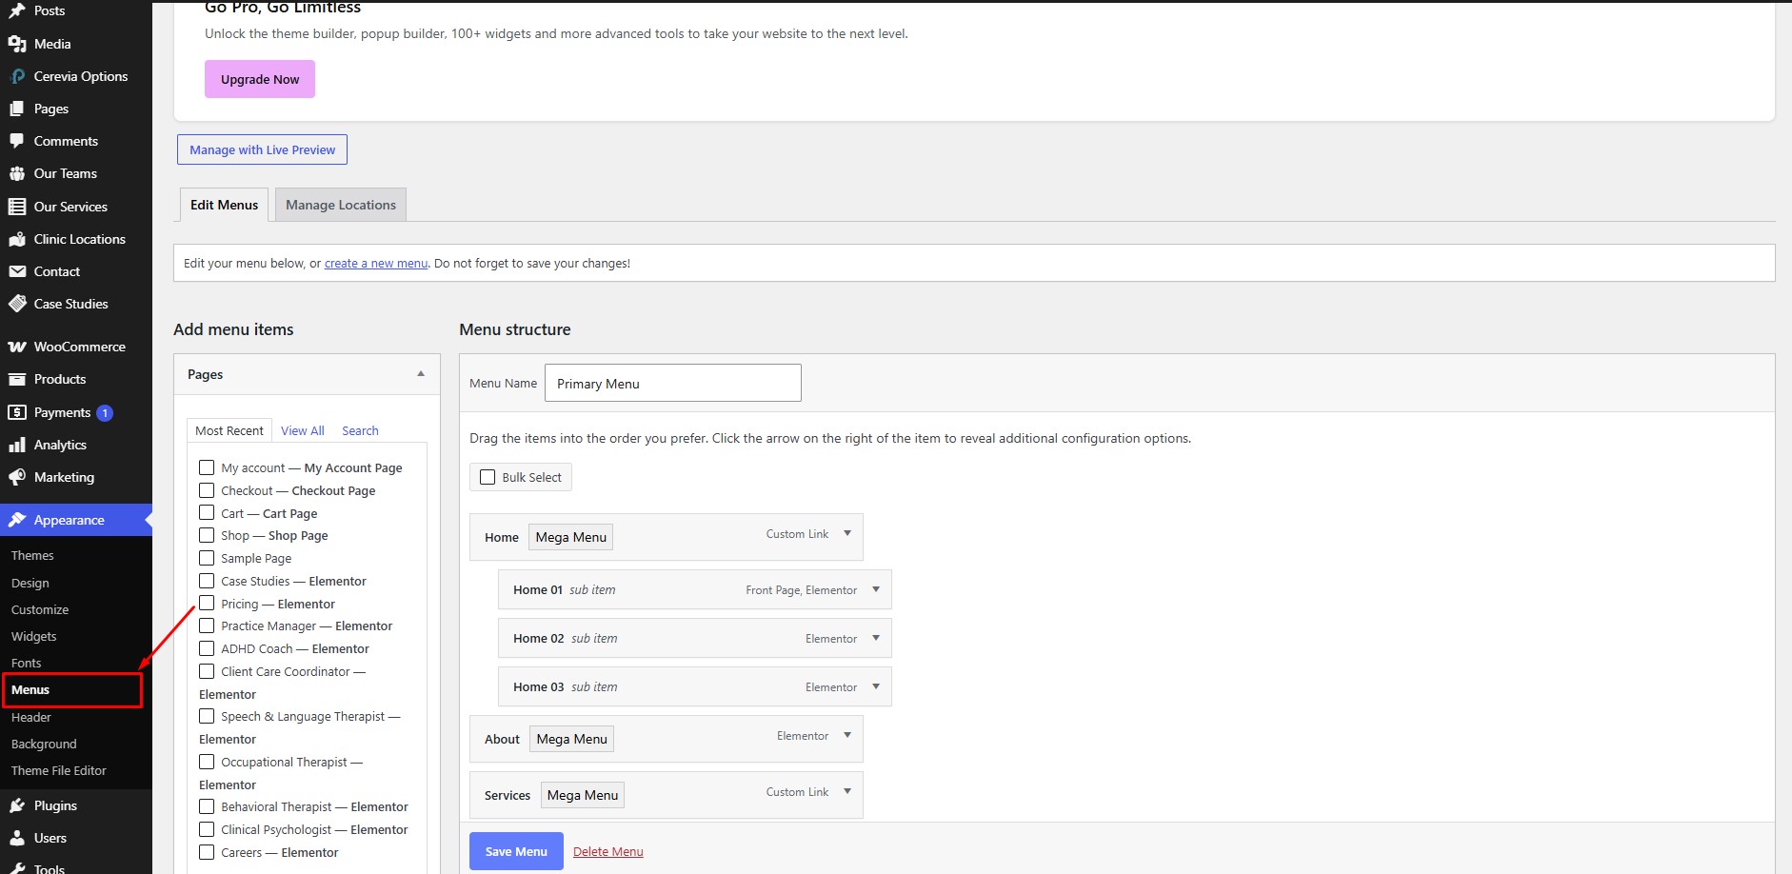Expand the Home 02 sub item options
This screenshot has height=874, width=1792.
pos(876,639)
